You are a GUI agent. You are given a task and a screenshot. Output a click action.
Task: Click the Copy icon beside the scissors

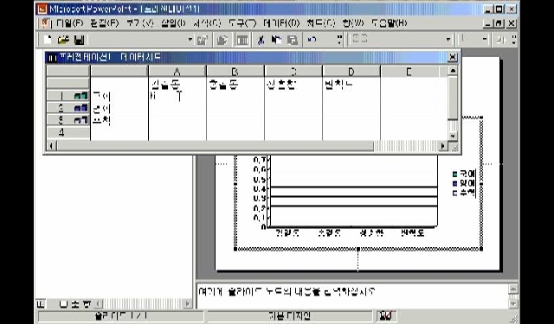276,40
